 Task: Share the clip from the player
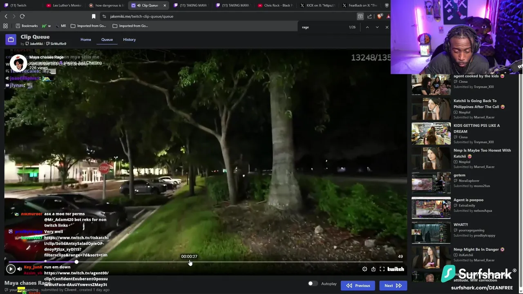click(x=373, y=269)
